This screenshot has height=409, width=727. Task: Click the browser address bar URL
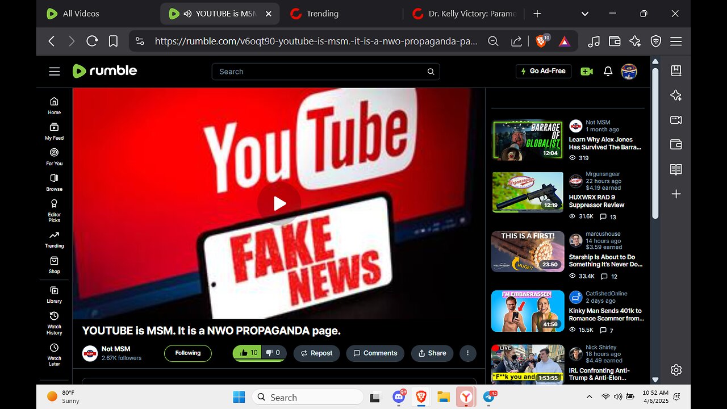tap(316, 41)
